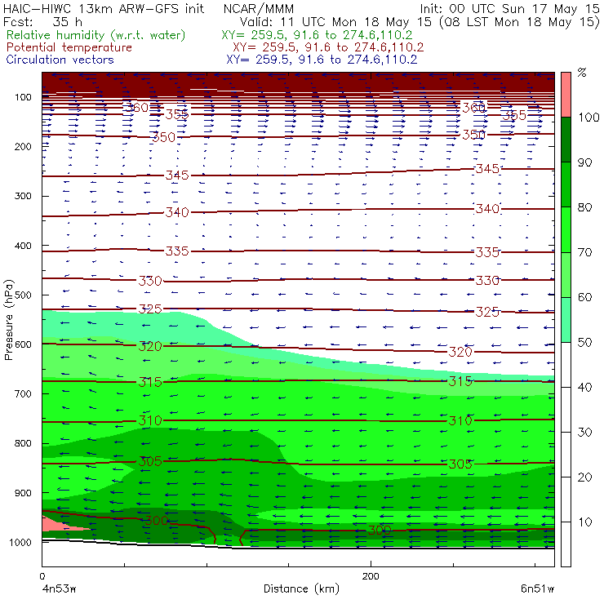Click the '60' color bar percentage label
Viewport: 604px width, 604px height.
coord(584,297)
